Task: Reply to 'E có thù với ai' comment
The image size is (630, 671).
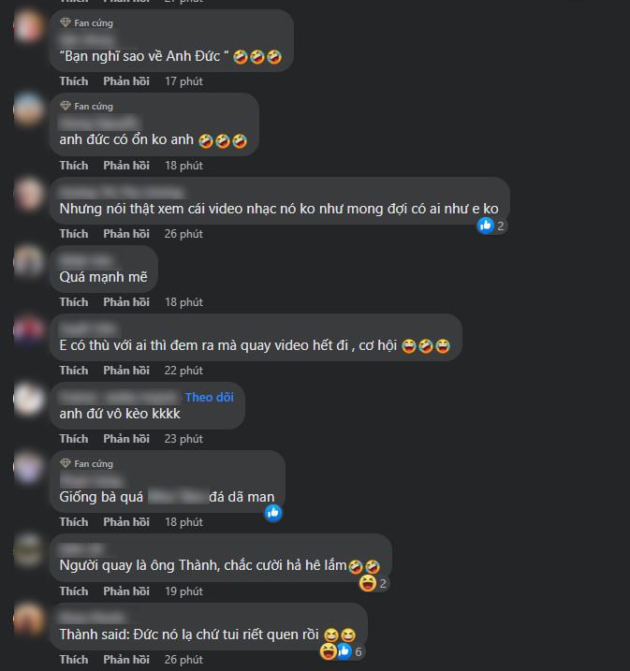Action: (x=126, y=371)
